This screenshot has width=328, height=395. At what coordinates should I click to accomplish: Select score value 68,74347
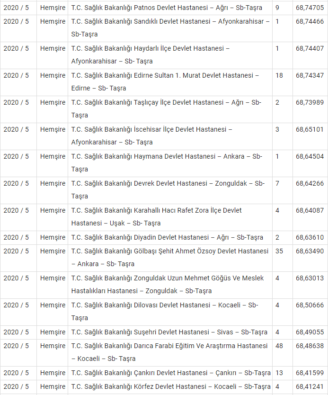[x=310, y=75]
